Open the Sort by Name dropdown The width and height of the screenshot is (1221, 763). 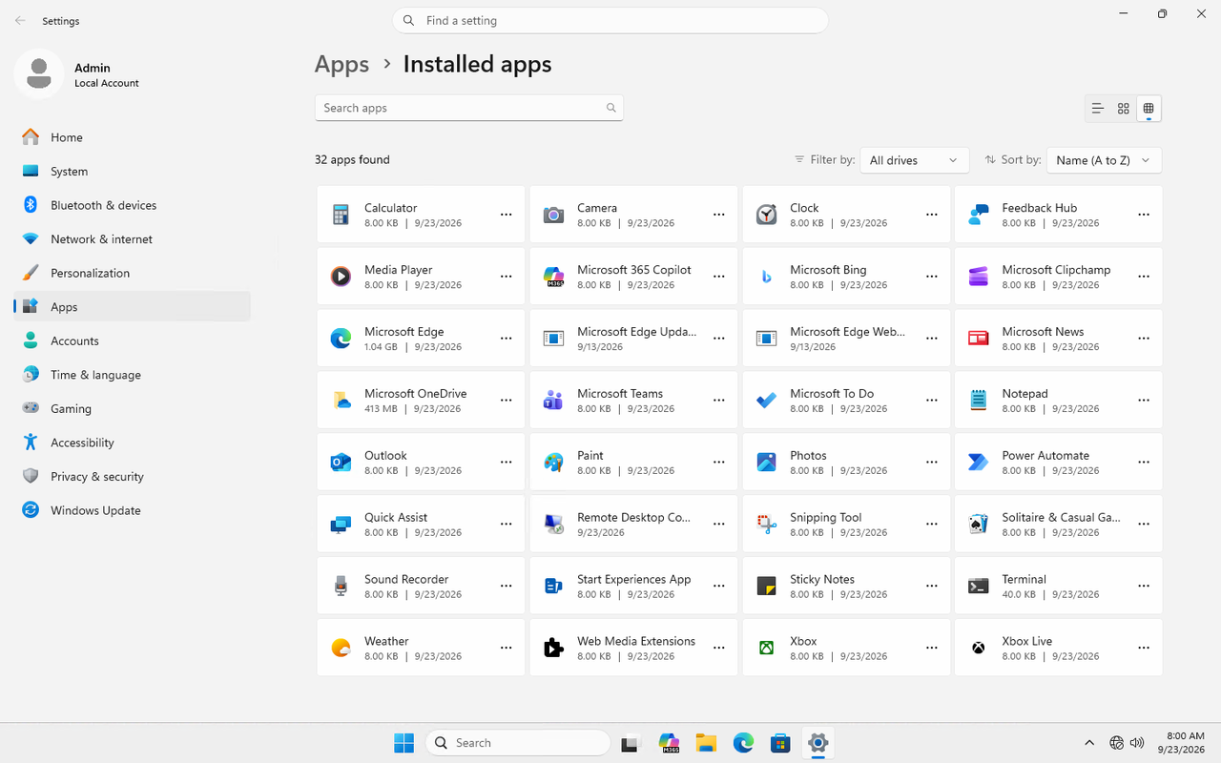[1104, 160]
